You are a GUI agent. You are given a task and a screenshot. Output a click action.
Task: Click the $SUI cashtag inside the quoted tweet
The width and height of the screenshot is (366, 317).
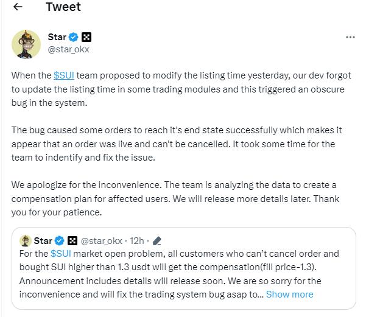click(62, 253)
